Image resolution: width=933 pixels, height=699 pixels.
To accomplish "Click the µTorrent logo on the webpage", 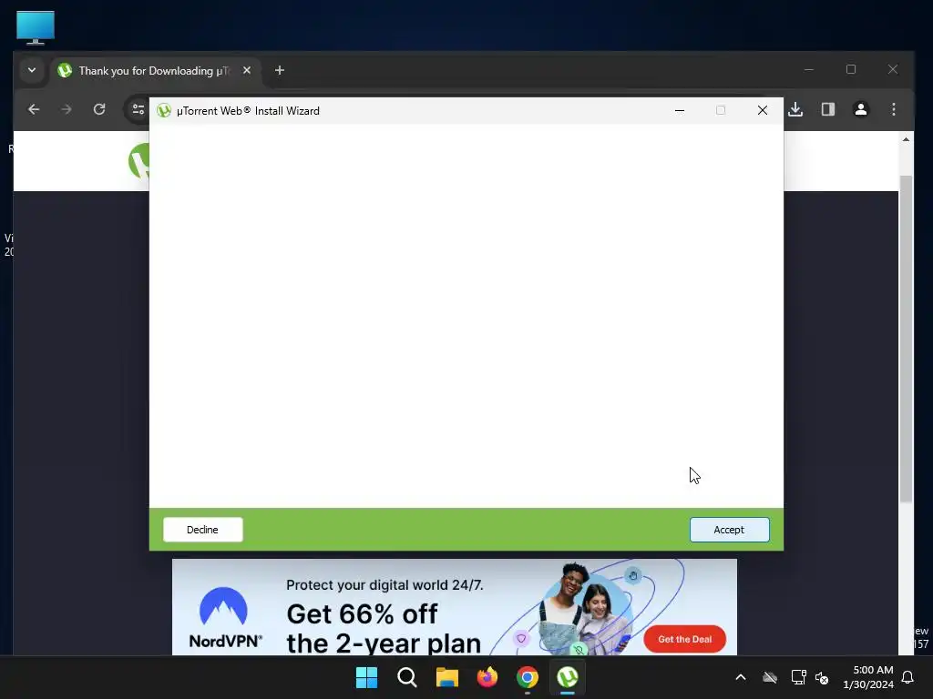I will (x=138, y=160).
